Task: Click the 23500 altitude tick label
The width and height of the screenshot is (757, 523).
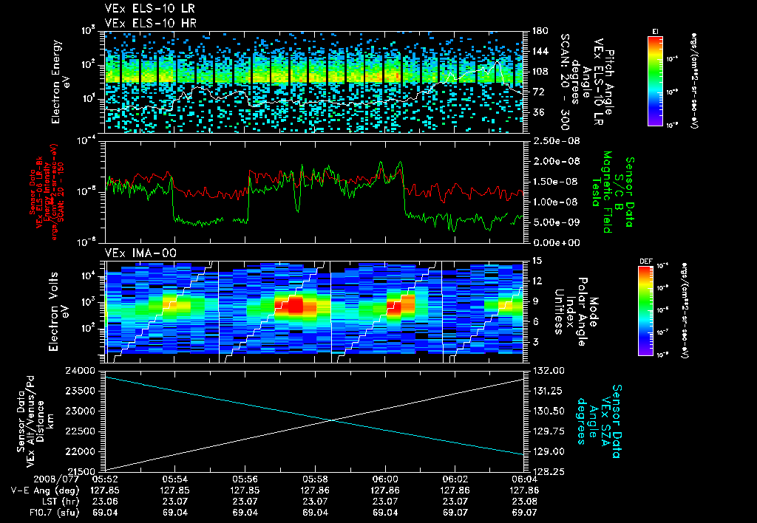Action: (79, 391)
